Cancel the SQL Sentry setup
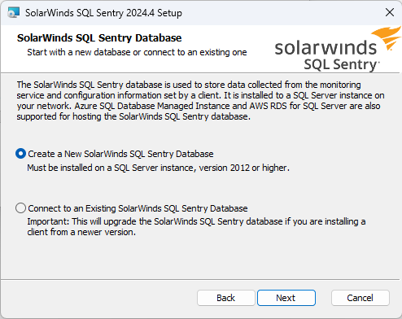 [360, 298]
